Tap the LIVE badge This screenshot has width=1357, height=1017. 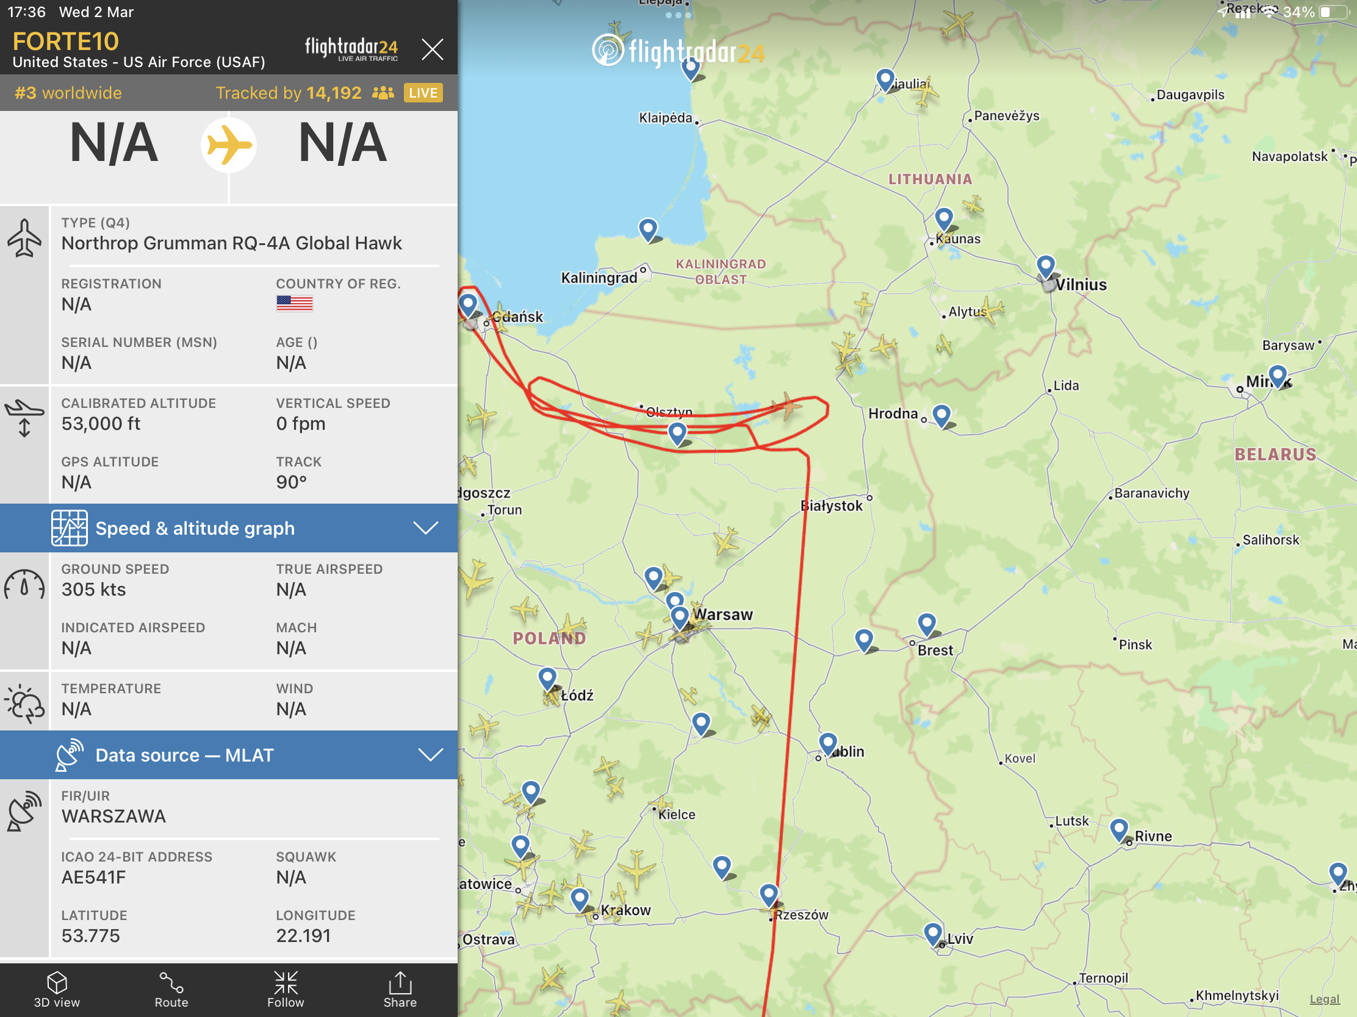coord(423,93)
